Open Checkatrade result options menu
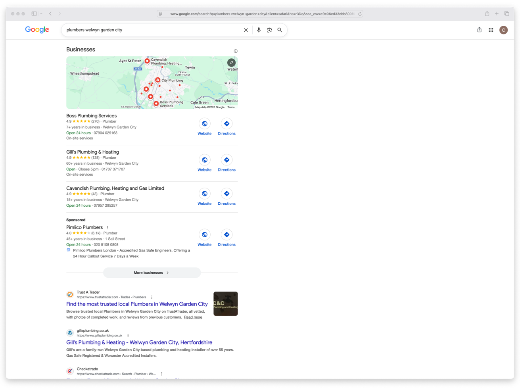The image size is (520, 390). point(162,374)
